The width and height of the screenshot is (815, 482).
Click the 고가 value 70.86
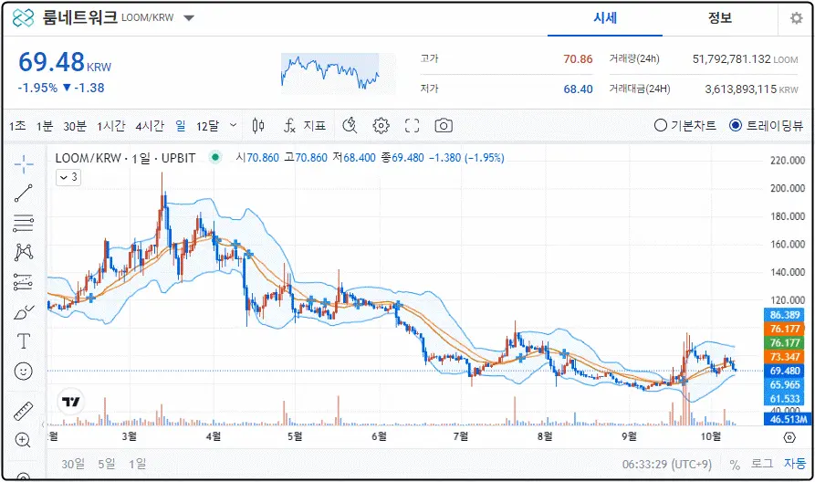pyautogui.click(x=578, y=59)
